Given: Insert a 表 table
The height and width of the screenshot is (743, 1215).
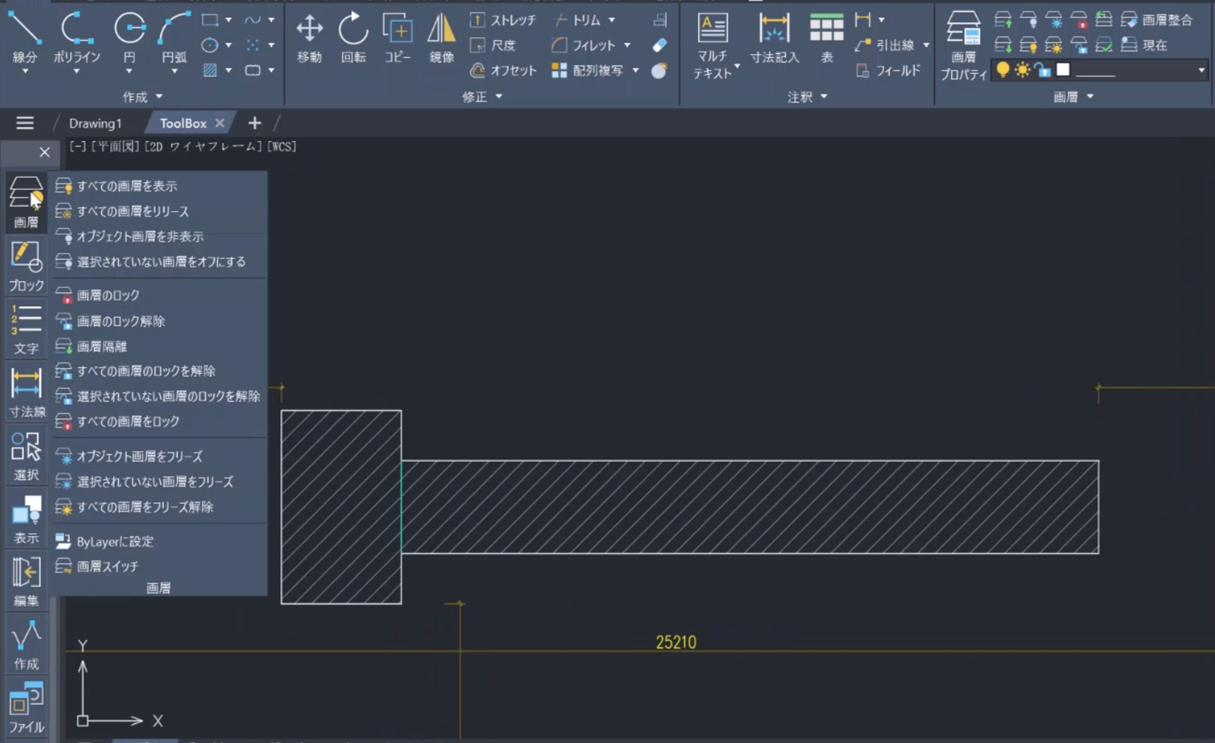Looking at the screenshot, I should pos(827,39).
